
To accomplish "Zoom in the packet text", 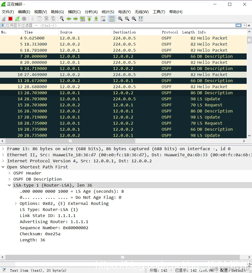I will pyautogui.click(x=120, y=19).
